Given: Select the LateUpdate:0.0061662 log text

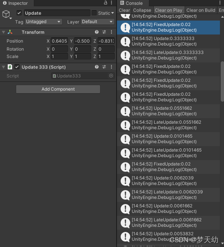Looking at the screenshot, I should coord(167,220).
